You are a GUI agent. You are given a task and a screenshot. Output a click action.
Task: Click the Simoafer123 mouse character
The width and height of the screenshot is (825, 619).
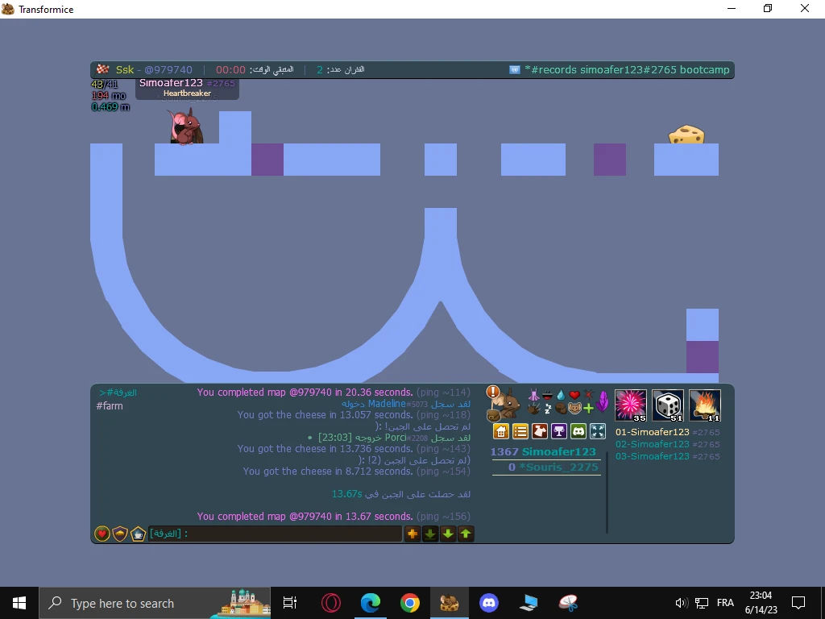pyautogui.click(x=185, y=127)
